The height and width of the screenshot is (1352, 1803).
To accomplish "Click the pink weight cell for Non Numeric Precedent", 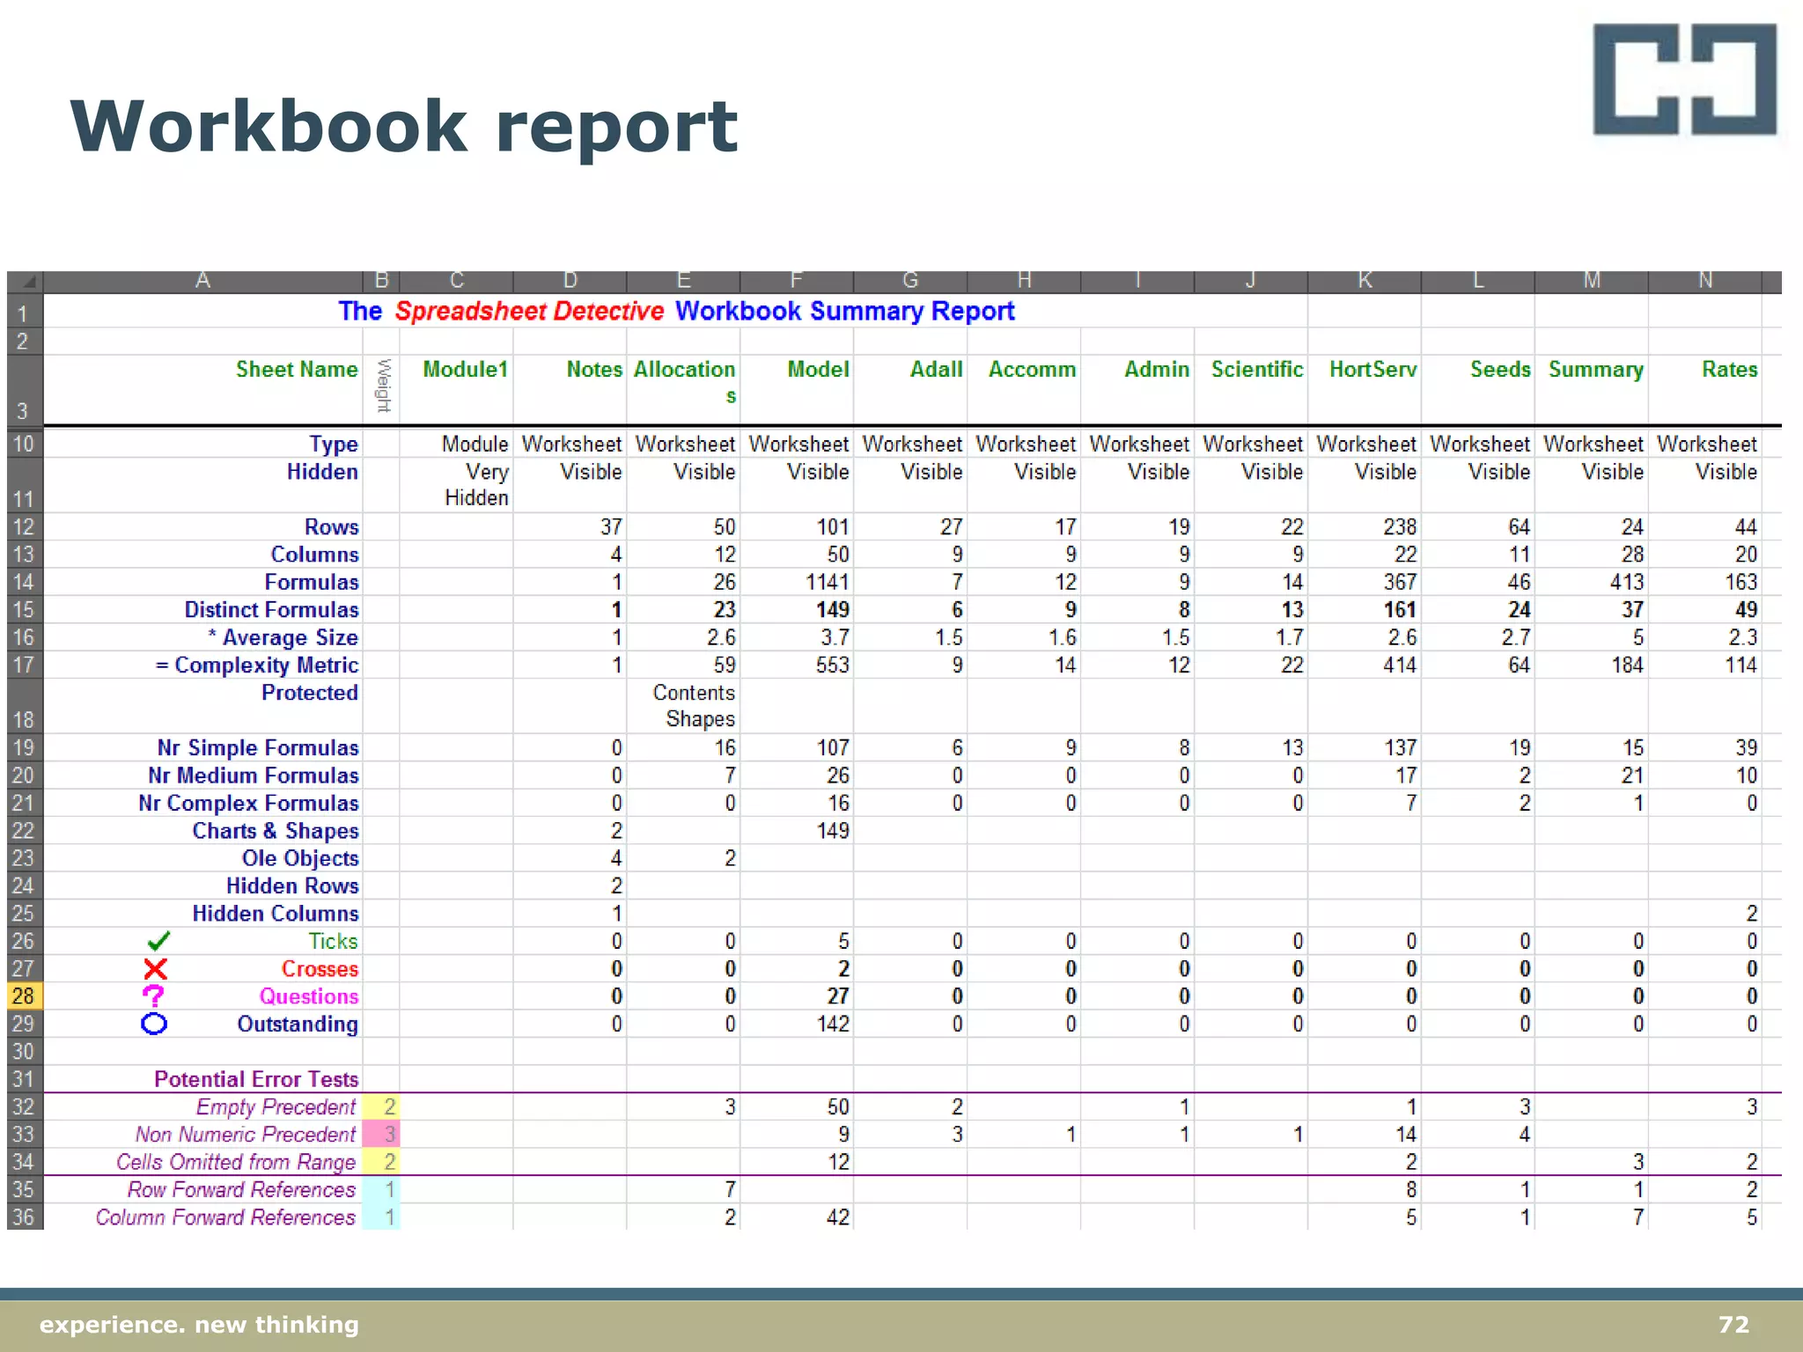I will tap(381, 1134).
